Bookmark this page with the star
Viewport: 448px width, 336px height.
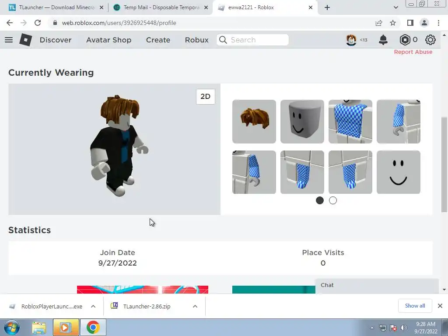pos(393,23)
